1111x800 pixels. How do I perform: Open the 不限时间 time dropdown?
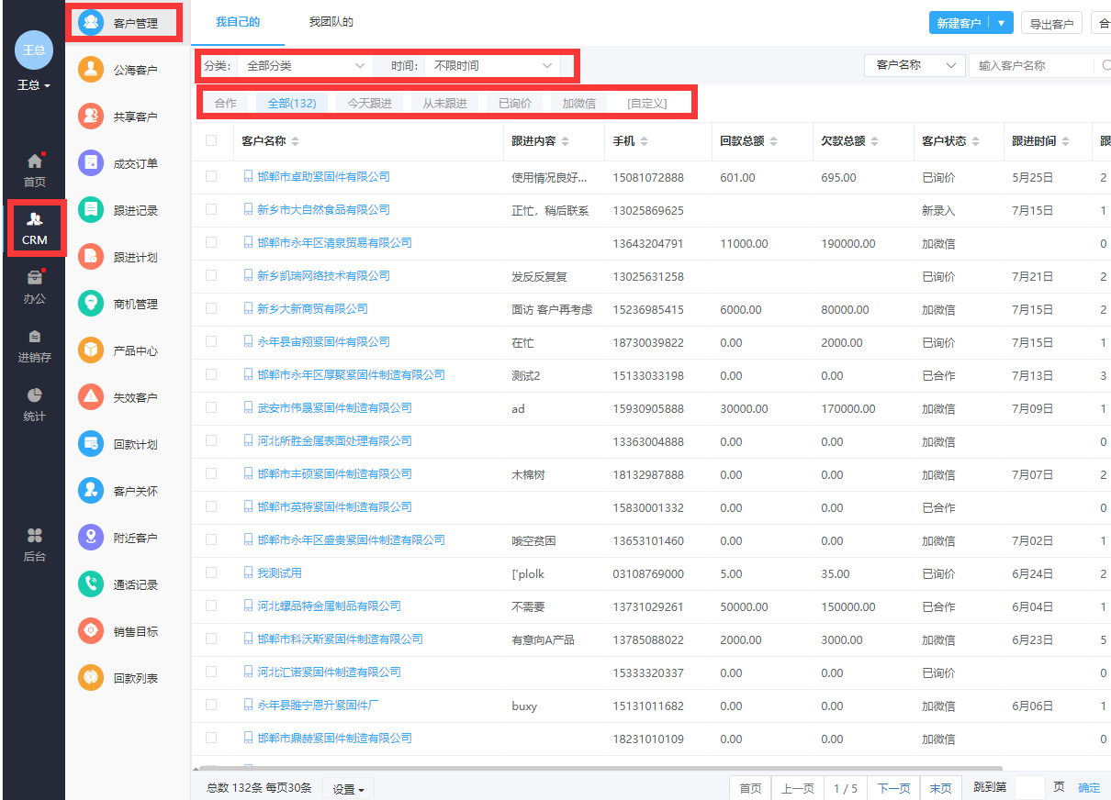click(492, 66)
